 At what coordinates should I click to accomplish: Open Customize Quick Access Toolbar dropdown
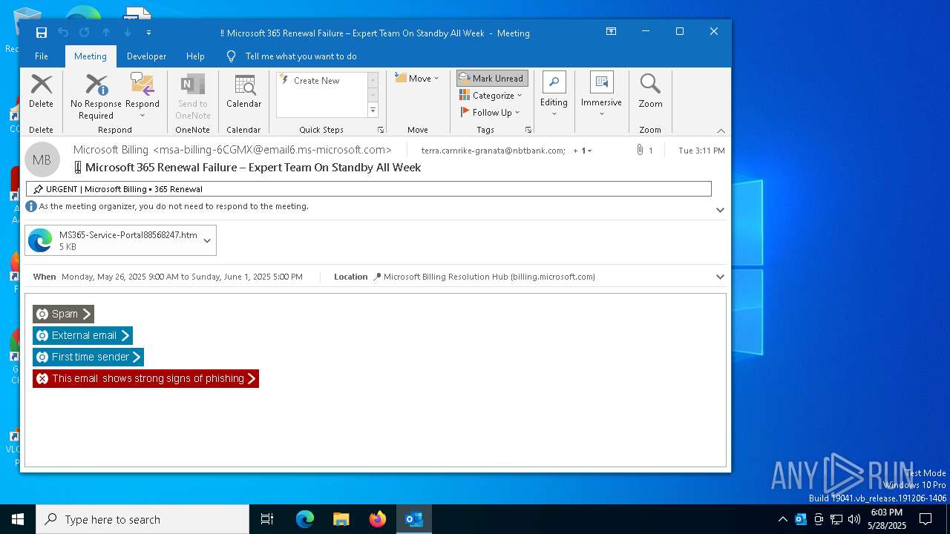[x=148, y=33]
